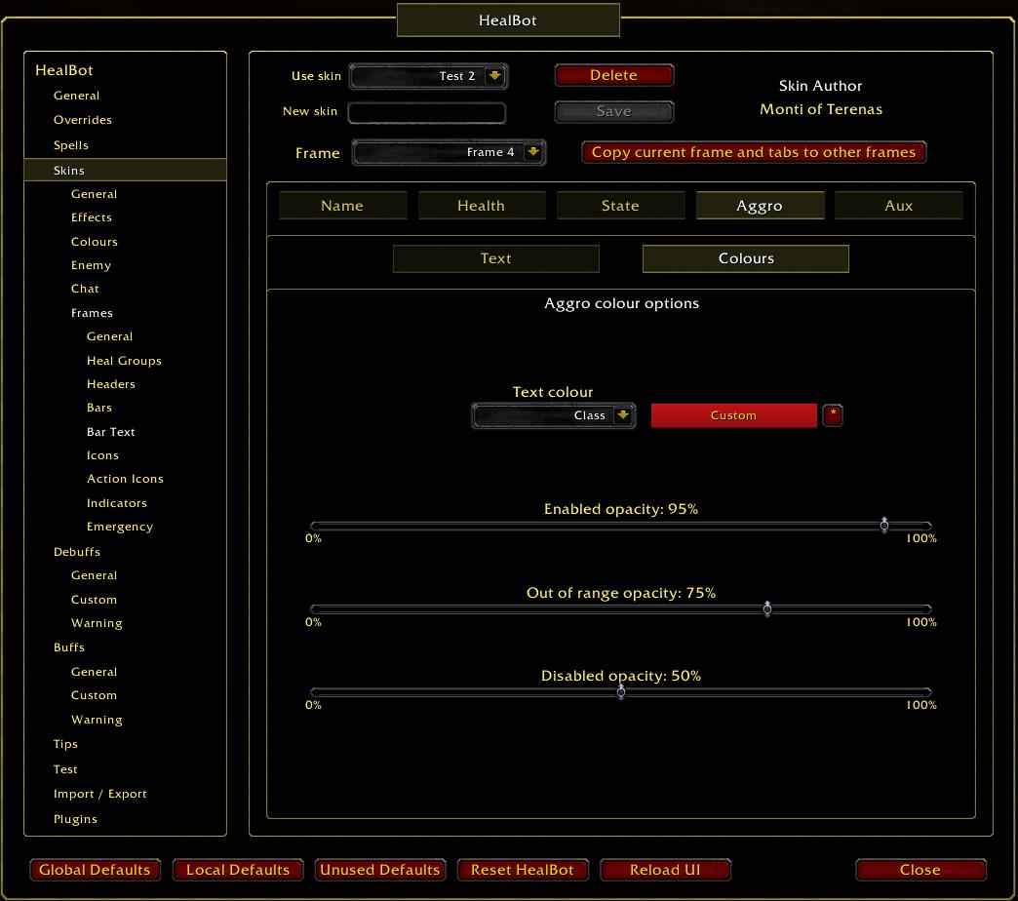Go to the Import / Export section
1018x901 pixels.
[x=99, y=794]
